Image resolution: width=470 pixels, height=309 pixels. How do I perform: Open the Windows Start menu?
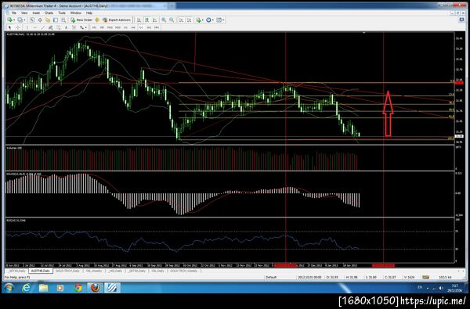pos(9,288)
